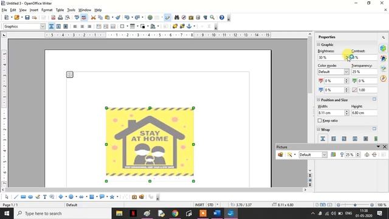Open the Color mode Default dropdown in sidebar
Viewport: 389px width, 219px height.
[346, 72]
